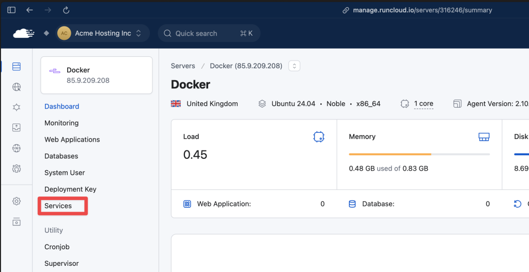Viewport: 529px width, 272px height.
Task: Focus the Quick search field
Action: pyautogui.click(x=209, y=33)
